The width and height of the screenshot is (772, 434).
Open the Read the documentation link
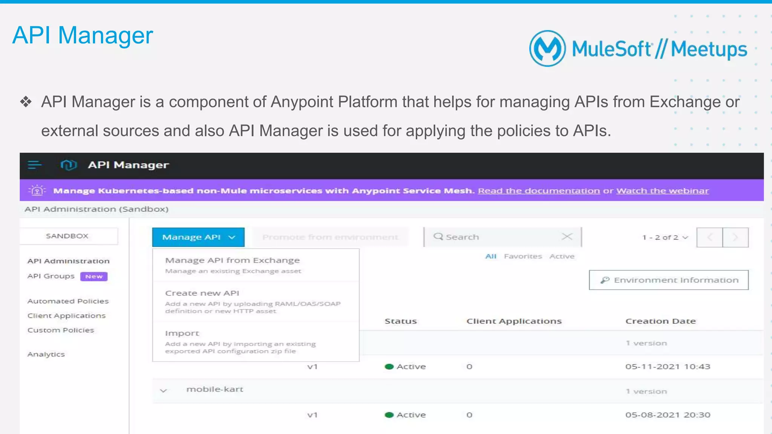[x=539, y=191]
